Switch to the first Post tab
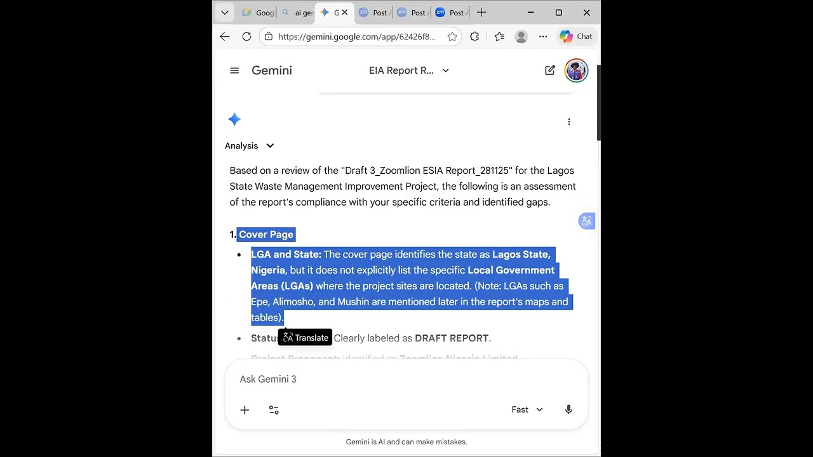This screenshot has width=813, height=457. point(373,13)
